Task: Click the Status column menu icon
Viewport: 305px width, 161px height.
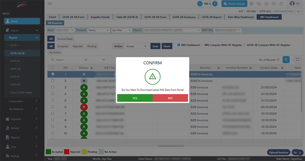Action: pyautogui.click(x=91, y=68)
